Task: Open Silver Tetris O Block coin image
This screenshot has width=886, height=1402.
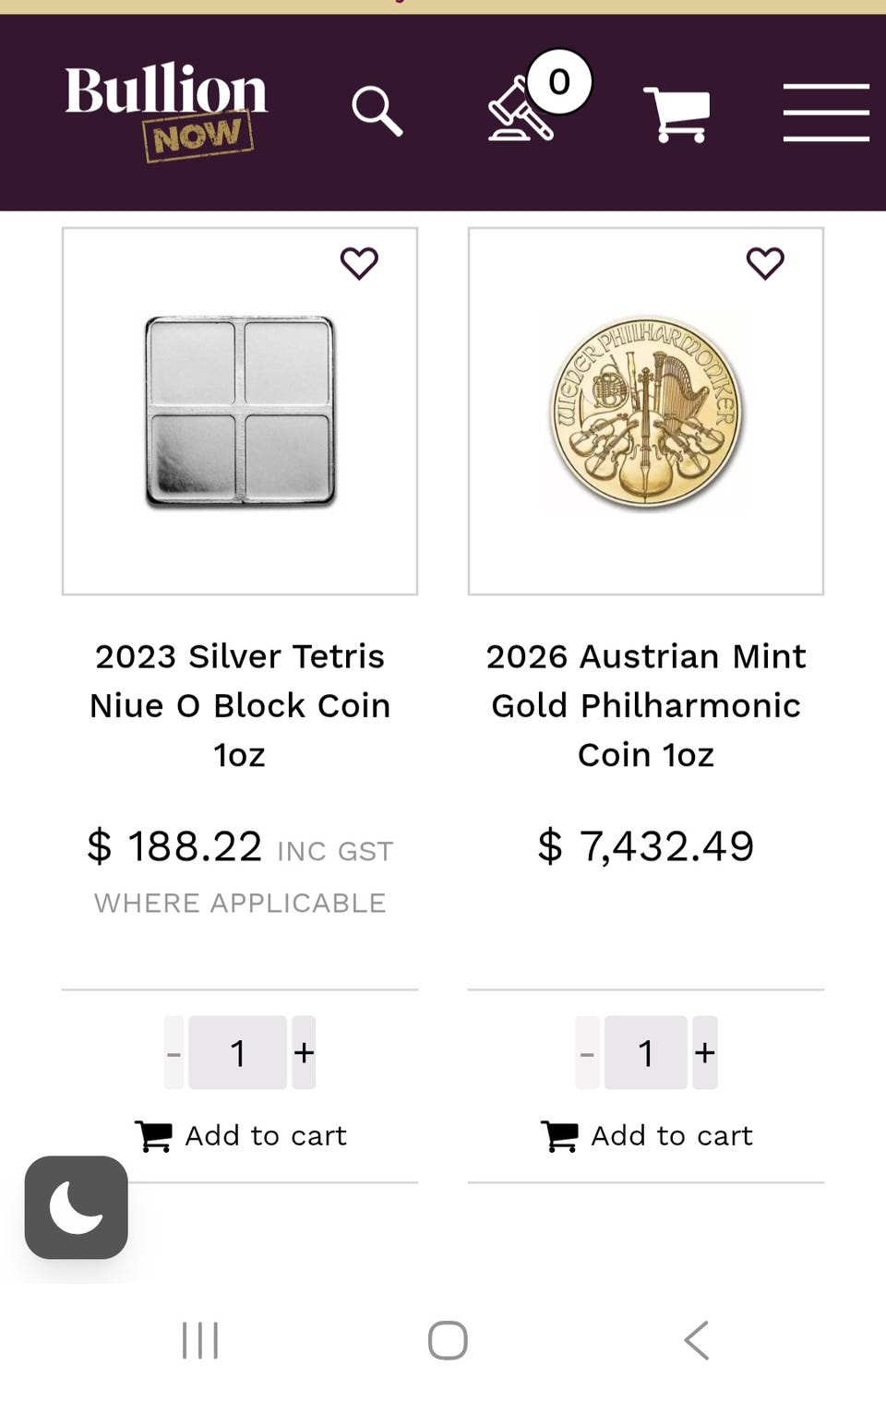Action: [240, 412]
